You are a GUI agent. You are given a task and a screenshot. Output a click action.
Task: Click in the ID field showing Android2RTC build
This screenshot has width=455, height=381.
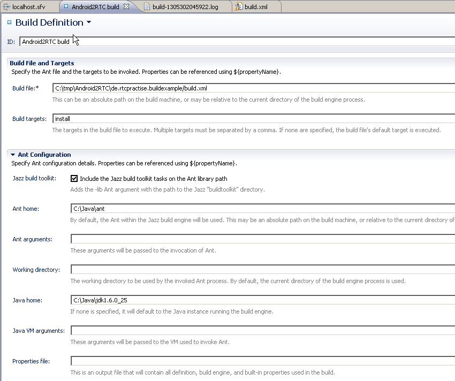[236, 41]
